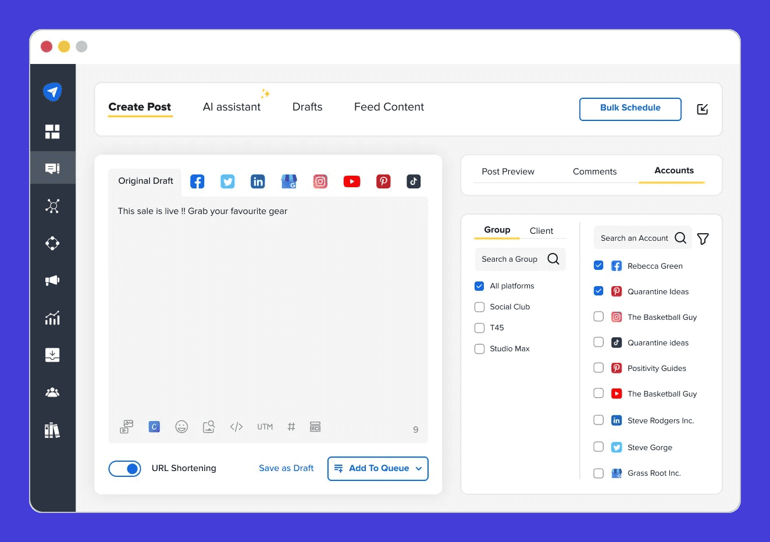The image size is (770, 542).
Task: Check the Grass Root Inc. checkbox
Action: pos(598,473)
